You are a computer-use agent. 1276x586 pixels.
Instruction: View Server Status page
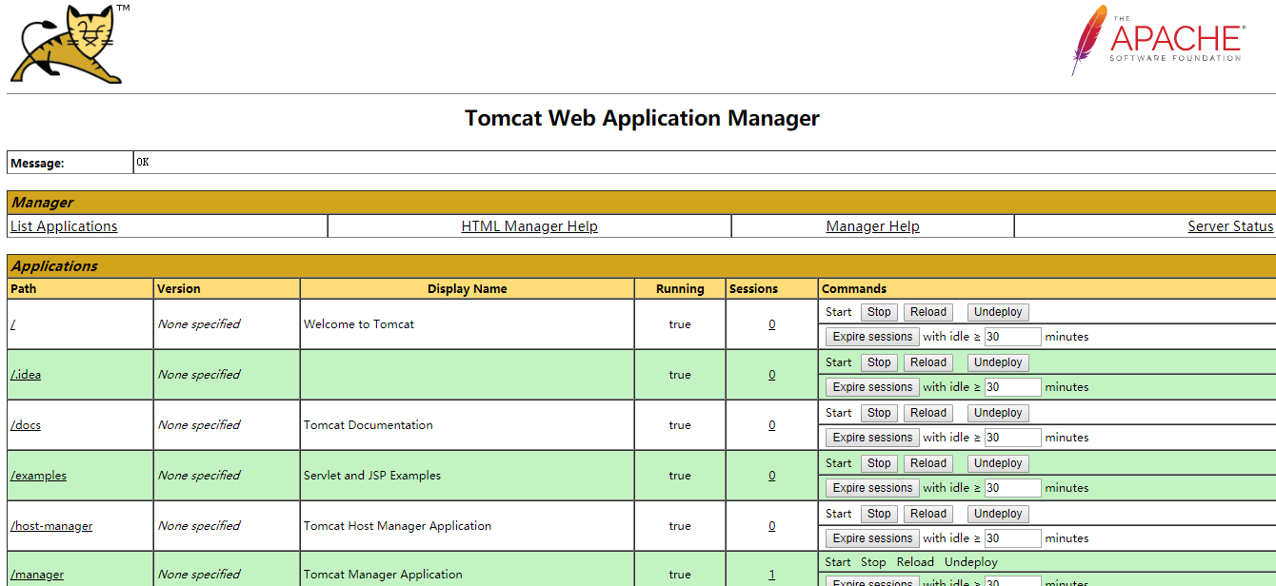1230,226
